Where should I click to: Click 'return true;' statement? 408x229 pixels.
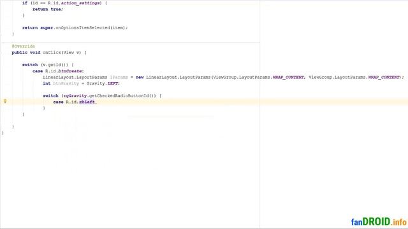pos(48,9)
